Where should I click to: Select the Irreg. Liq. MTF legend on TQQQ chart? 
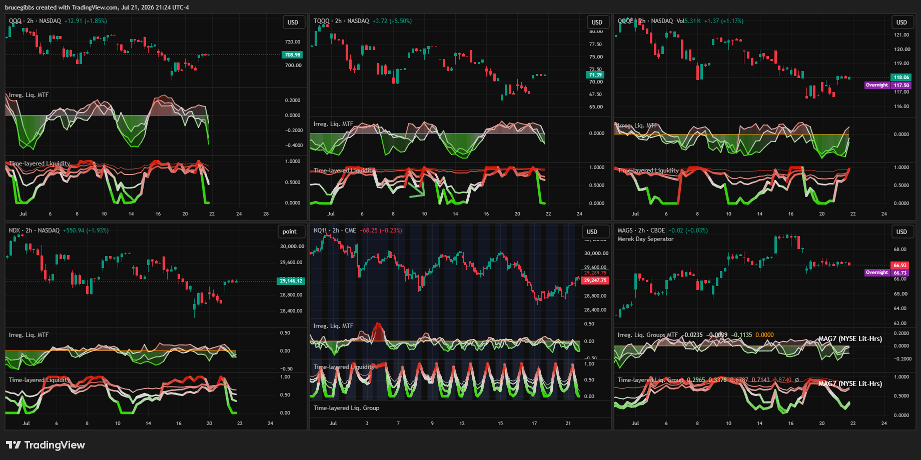[x=333, y=124]
